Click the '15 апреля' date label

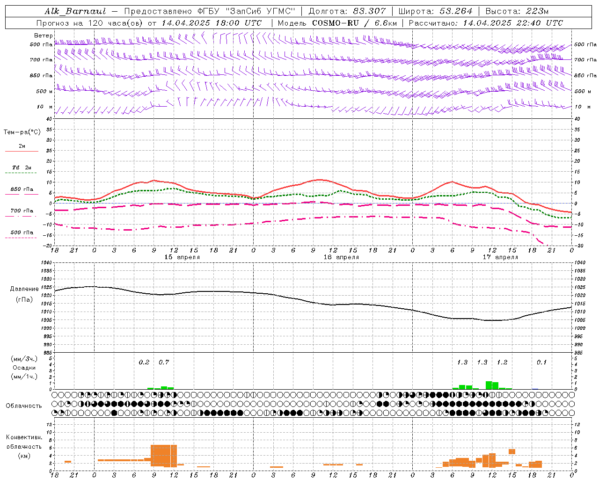tap(182, 257)
